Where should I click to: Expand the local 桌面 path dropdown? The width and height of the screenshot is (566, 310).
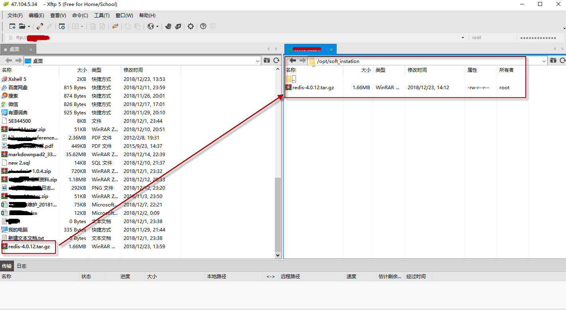pos(258,61)
